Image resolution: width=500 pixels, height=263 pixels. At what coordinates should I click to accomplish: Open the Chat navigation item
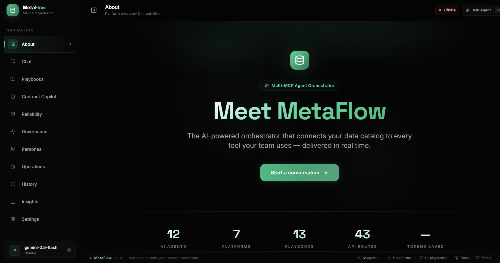[x=40, y=62]
